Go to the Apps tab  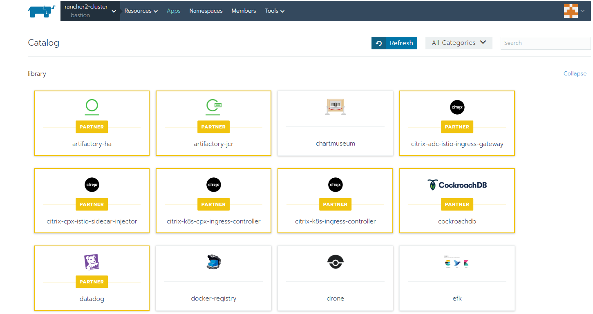(x=174, y=11)
